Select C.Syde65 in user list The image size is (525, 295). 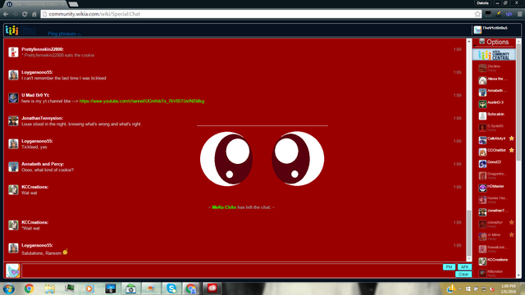pos(494,128)
